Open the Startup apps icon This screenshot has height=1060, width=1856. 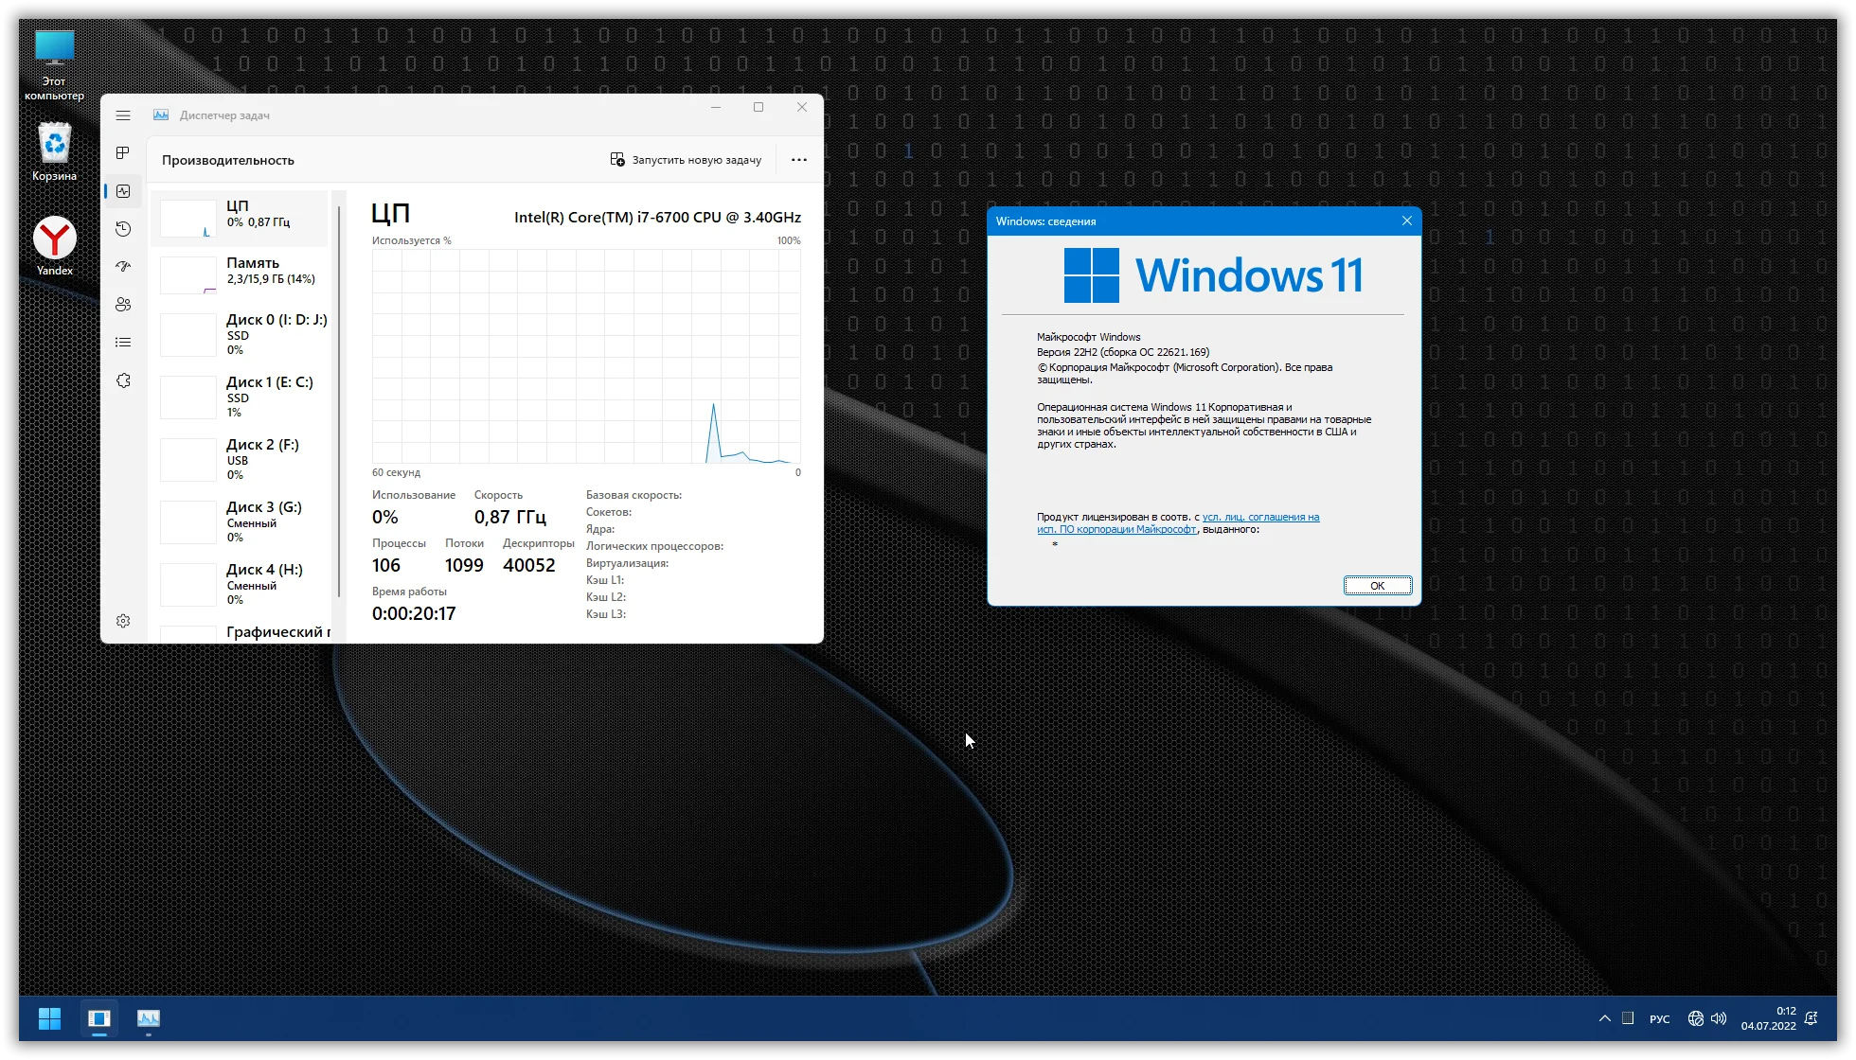123,267
